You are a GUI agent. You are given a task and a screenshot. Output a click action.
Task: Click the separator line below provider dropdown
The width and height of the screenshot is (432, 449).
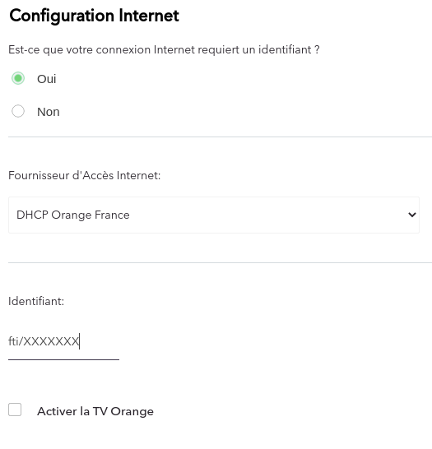(x=220, y=262)
